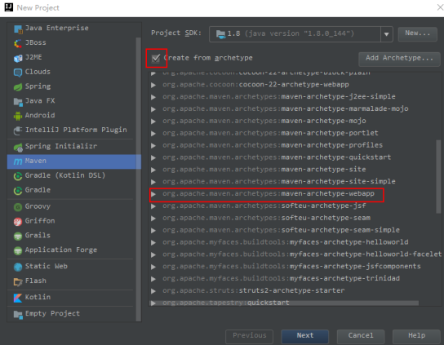444x345 pixels.
Task: Click the Previous button
Action: [249, 336]
